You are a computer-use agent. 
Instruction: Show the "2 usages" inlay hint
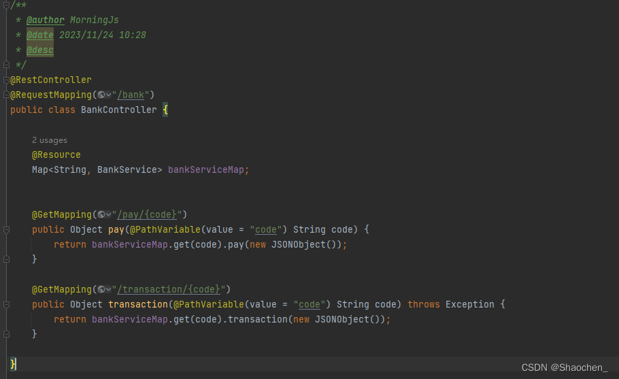coord(50,140)
